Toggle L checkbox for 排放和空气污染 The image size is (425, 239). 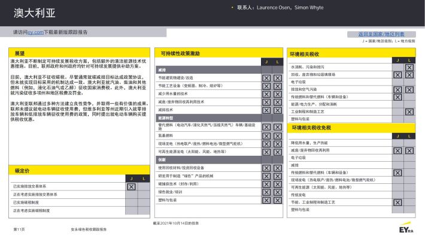tap(409, 90)
